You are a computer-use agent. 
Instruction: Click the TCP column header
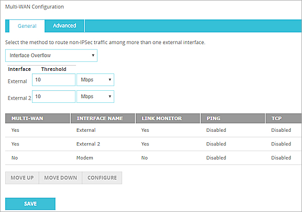point(284,119)
